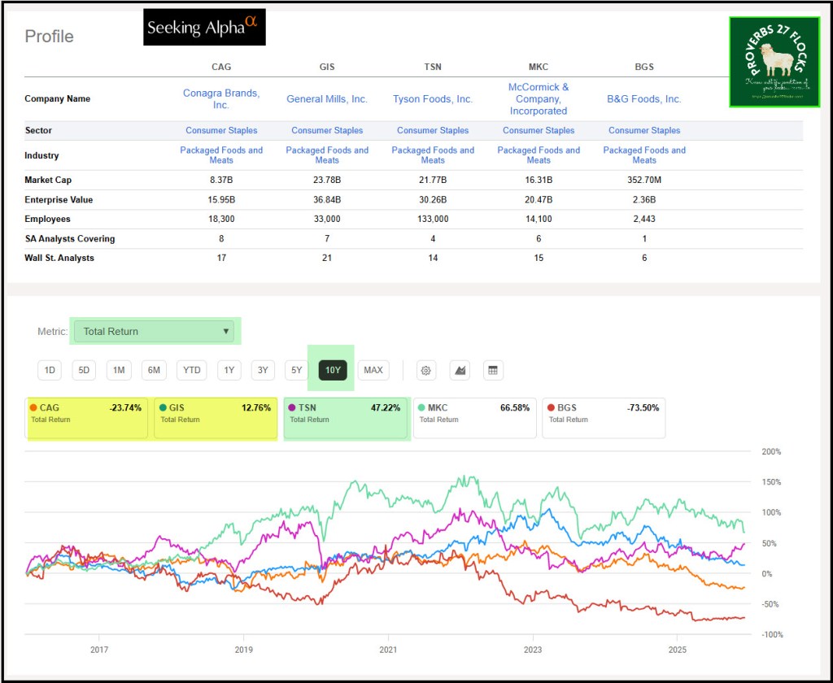The height and width of the screenshot is (683, 833).
Task: Click the Proverbs 27 Flocks sheep logo
Action: click(x=774, y=62)
